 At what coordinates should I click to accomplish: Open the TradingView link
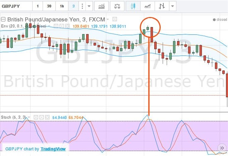coord(53,149)
